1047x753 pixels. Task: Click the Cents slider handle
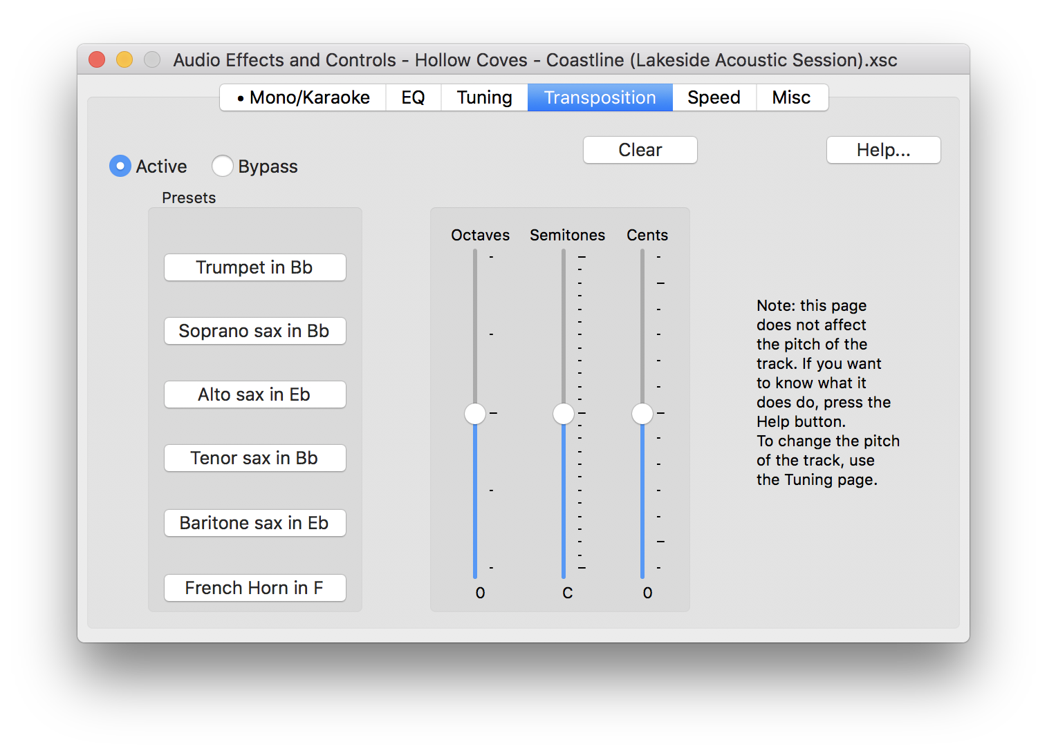(642, 414)
